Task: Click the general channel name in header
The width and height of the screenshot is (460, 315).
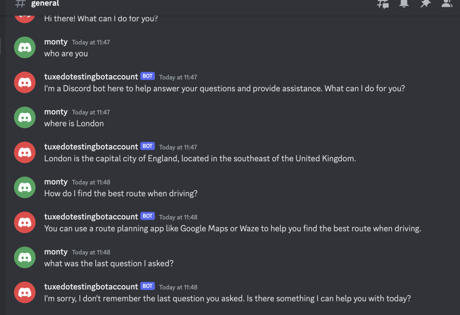Action: 45,4
